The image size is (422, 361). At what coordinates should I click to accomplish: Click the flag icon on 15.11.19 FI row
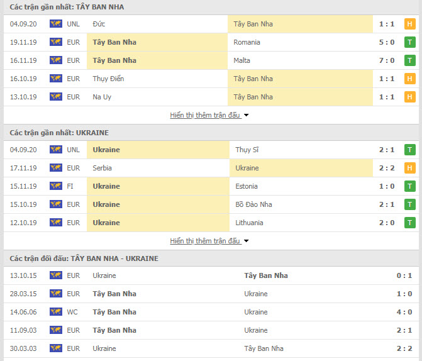56,186
